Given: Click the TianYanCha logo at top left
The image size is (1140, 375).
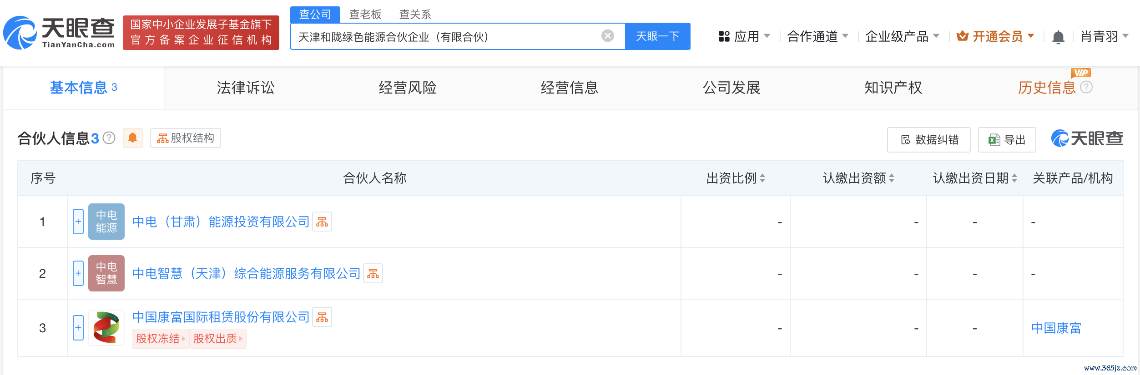Looking at the screenshot, I should pos(59,33).
